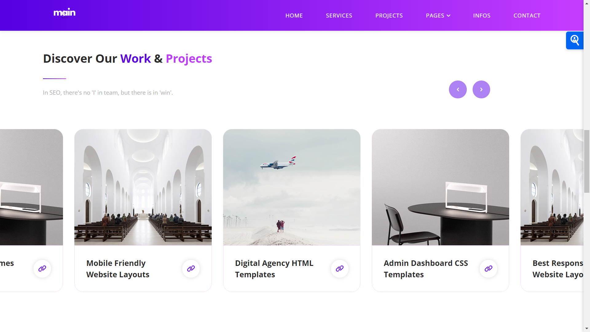Click the PROJECTS navigation link
Viewport: 590px width, 332px height.
pos(389,15)
